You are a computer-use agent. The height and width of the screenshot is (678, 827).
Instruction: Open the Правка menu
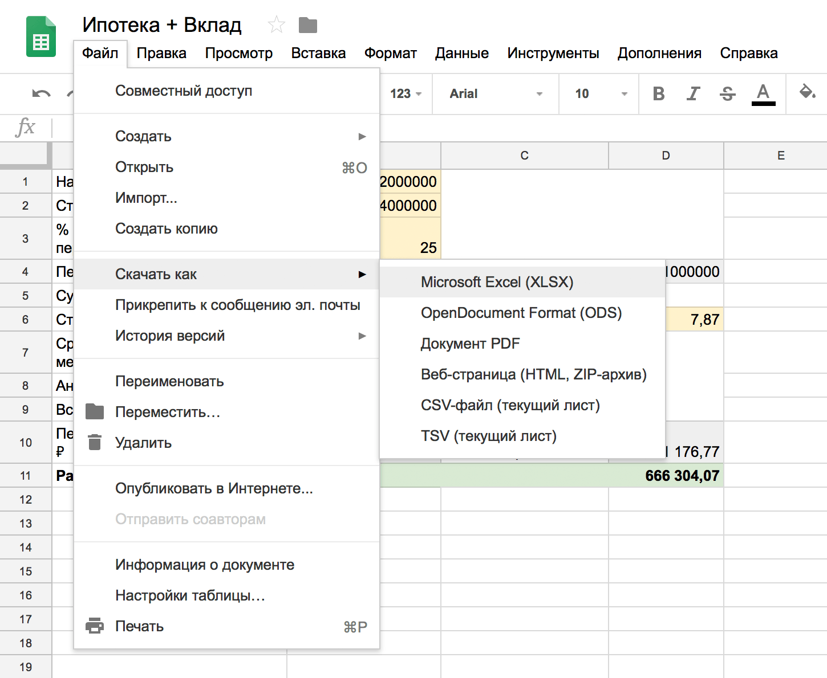[161, 53]
